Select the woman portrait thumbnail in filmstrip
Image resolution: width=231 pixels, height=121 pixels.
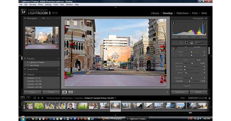[x=72, y=106]
